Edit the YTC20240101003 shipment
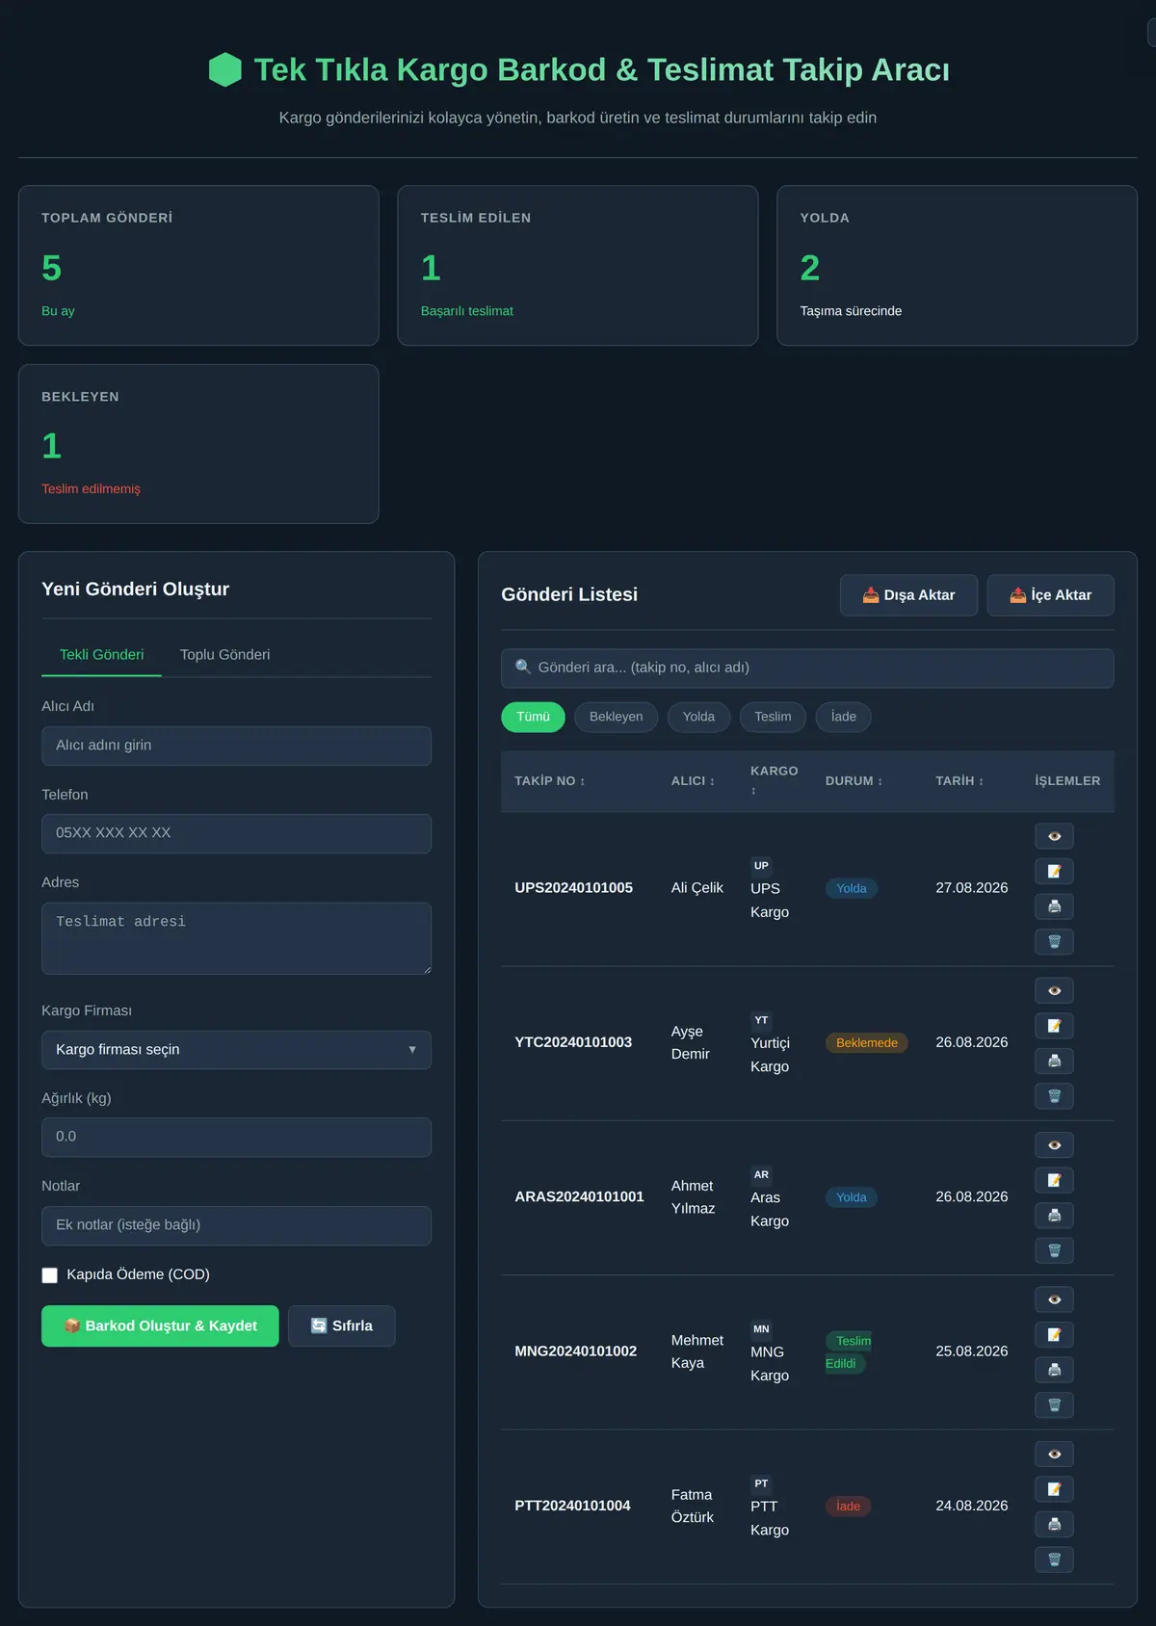 1054,1026
